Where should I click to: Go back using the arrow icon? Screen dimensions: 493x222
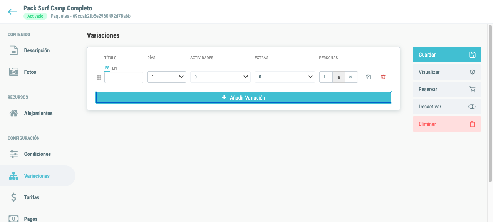pyautogui.click(x=12, y=12)
